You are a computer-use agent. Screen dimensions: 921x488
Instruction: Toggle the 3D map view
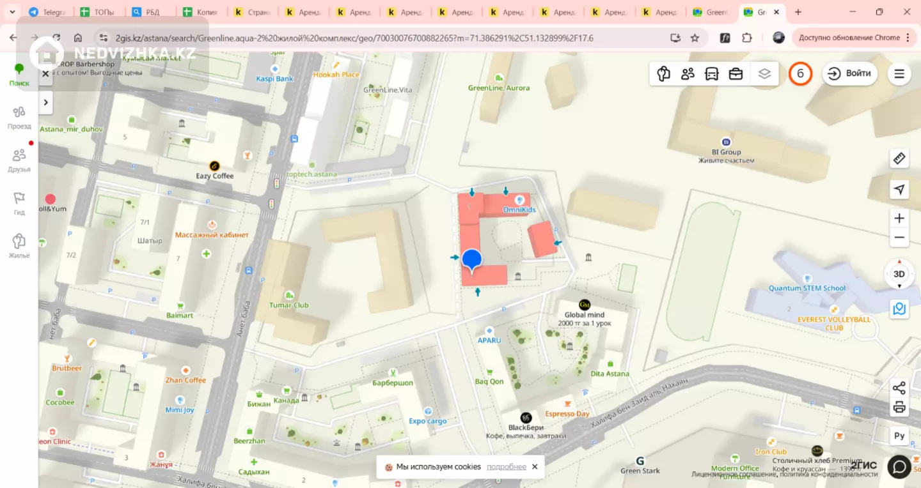pos(899,274)
